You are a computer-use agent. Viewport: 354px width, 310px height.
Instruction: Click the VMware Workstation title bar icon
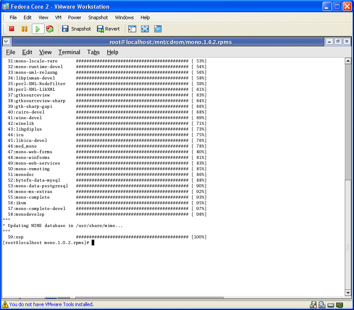click(x=5, y=6)
